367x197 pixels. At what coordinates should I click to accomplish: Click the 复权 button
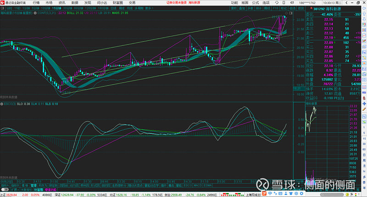(x=234, y=8)
